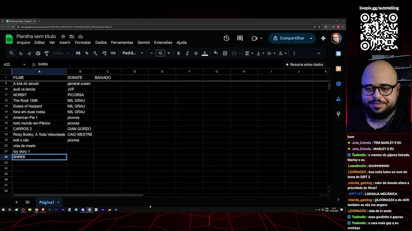Activate the paint format tool
The image size is (412, 231).
coord(47,53)
